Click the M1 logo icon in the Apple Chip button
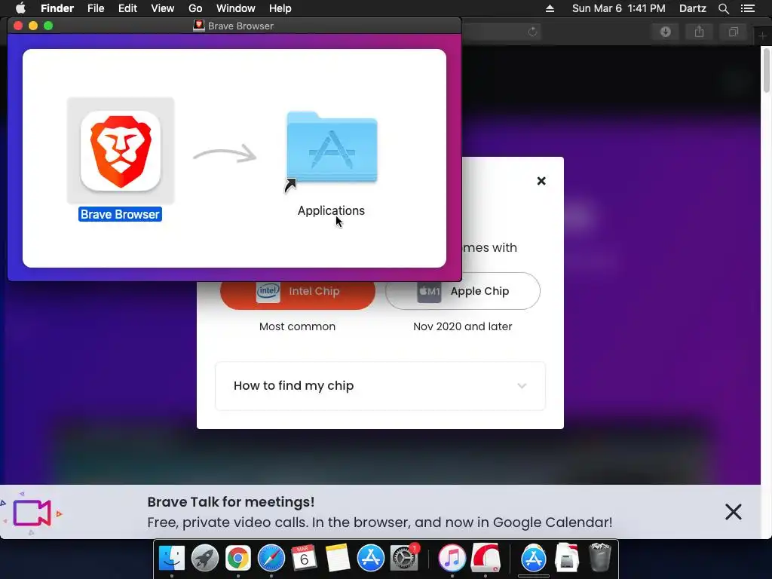 pos(429,292)
